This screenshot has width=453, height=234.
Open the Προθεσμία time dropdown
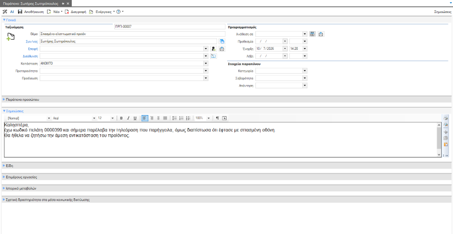coord(305,41)
